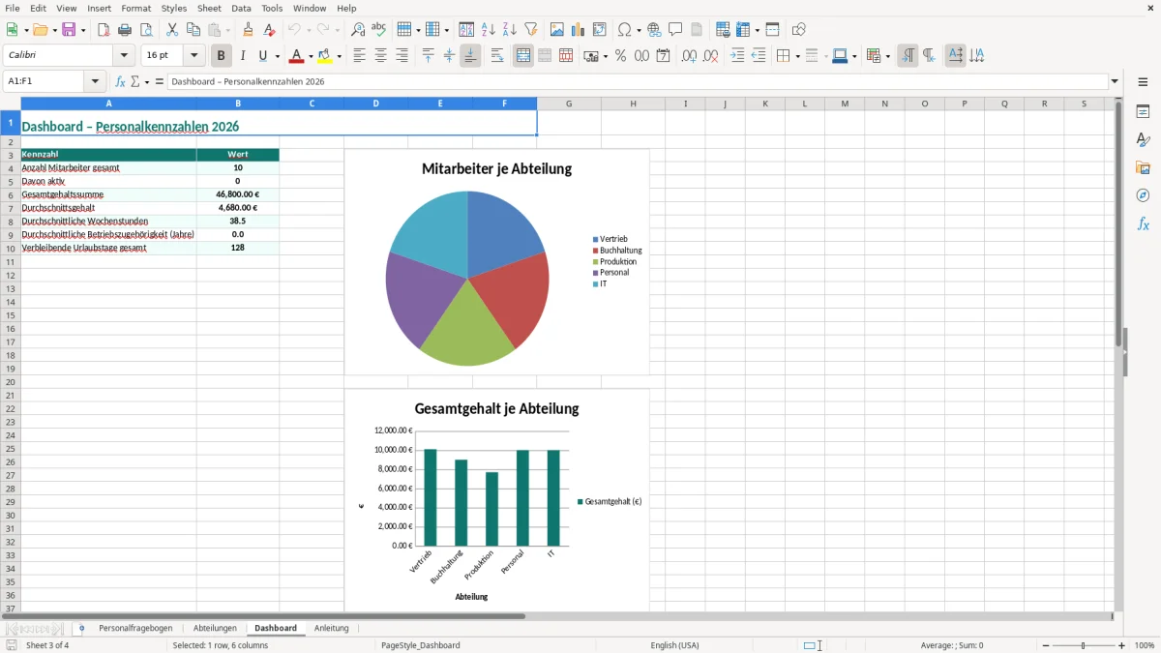Click the zoom slider handle
Image resolution: width=1161 pixels, height=653 pixels.
pos(1084,645)
